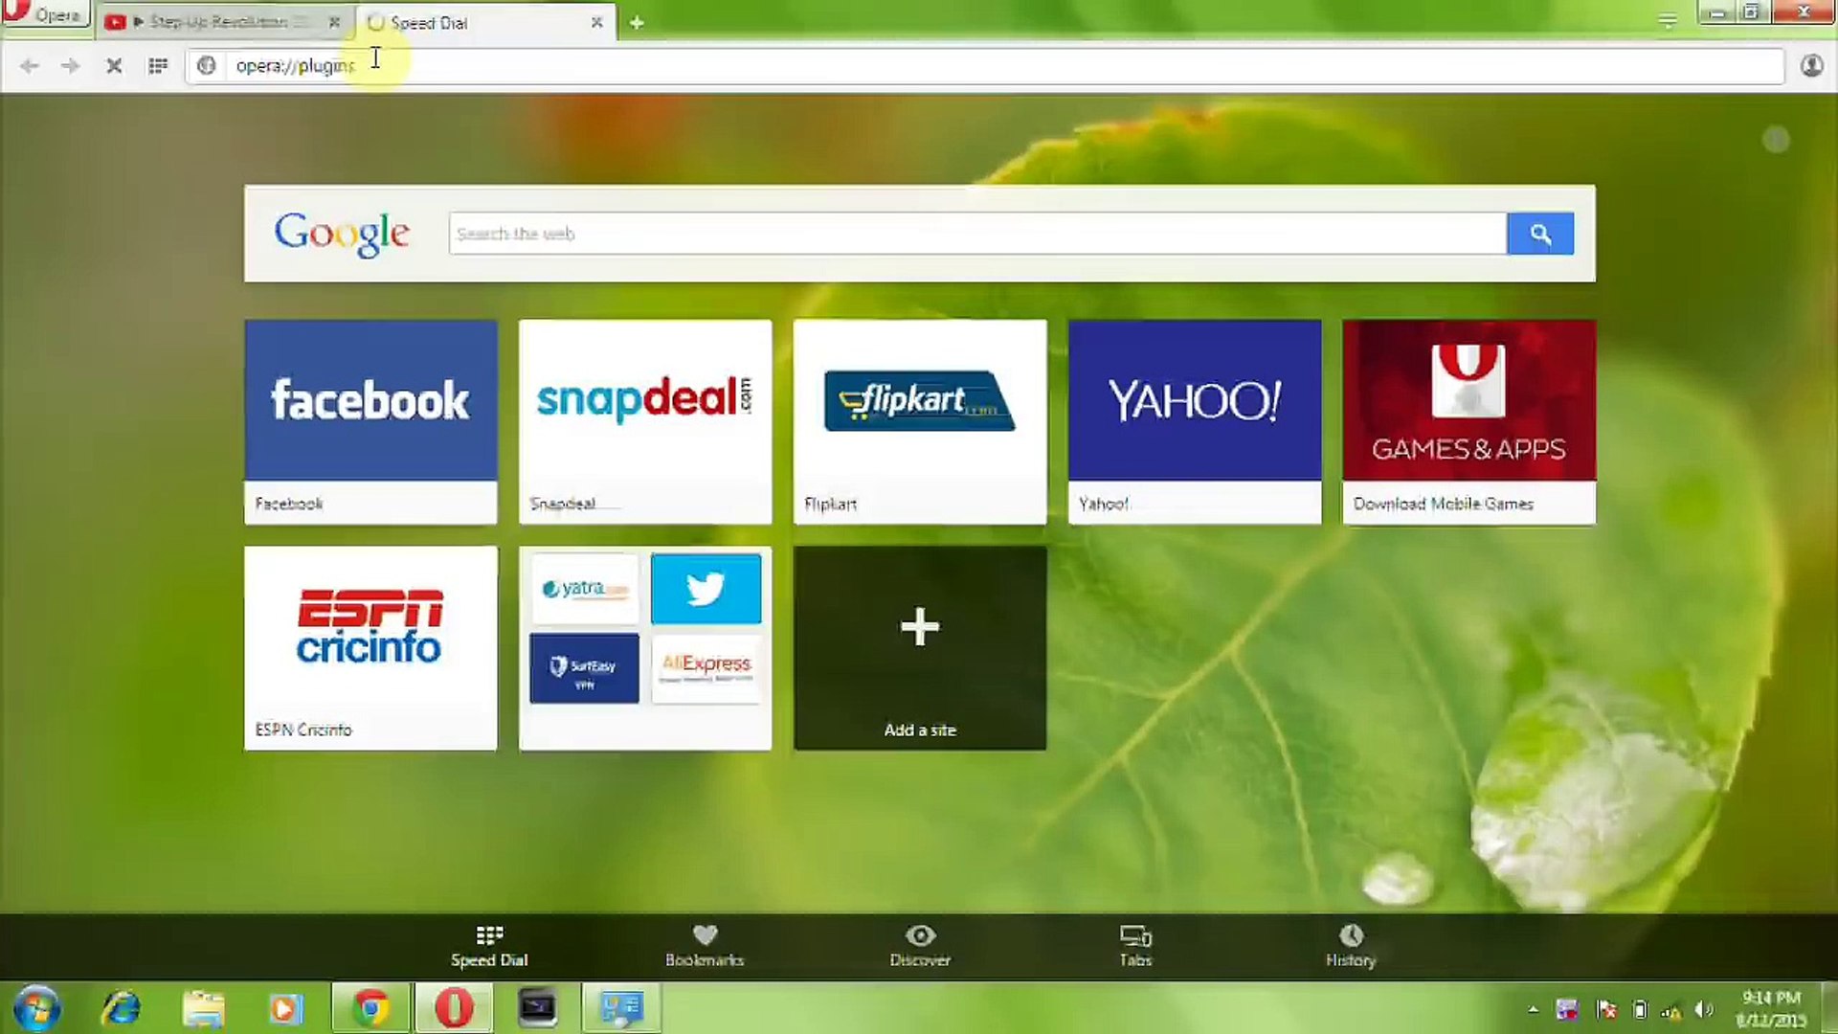Open the user account icon
Image resolution: width=1838 pixels, height=1034 pixels.
point(1811,65)
